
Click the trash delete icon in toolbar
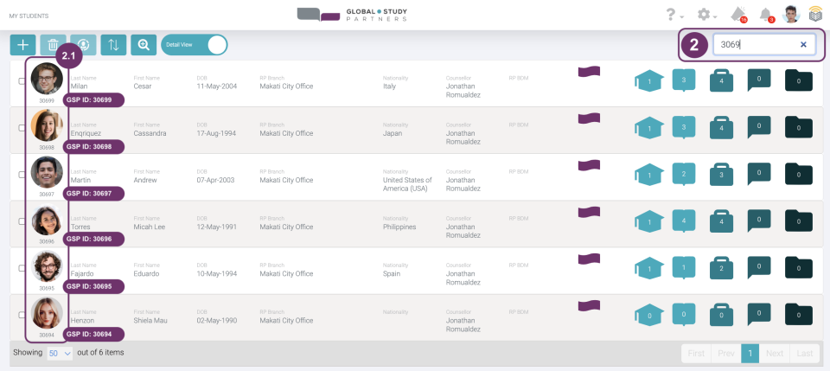point(53,45)
